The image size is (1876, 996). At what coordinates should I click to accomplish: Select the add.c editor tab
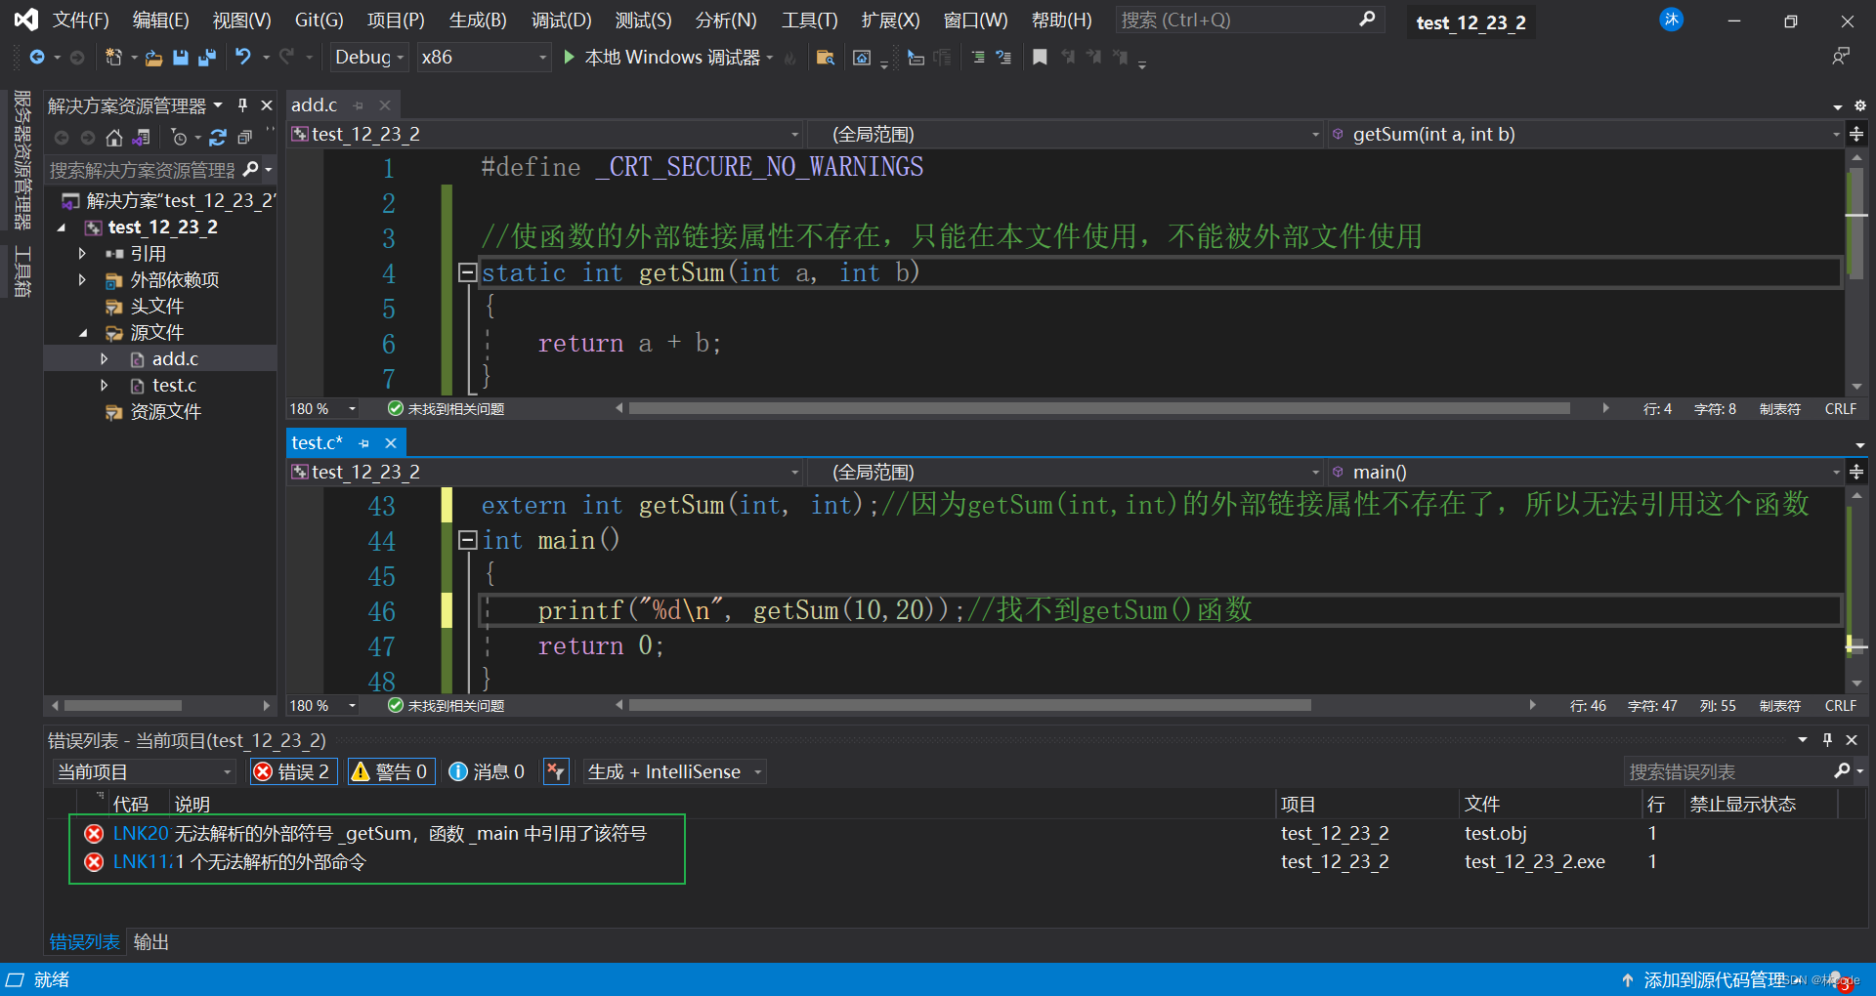314,105
